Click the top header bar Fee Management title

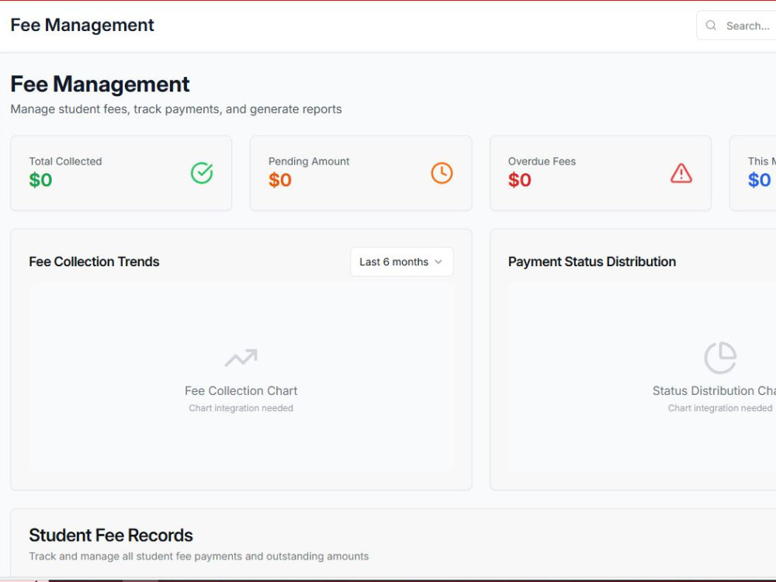pos(82,26)
